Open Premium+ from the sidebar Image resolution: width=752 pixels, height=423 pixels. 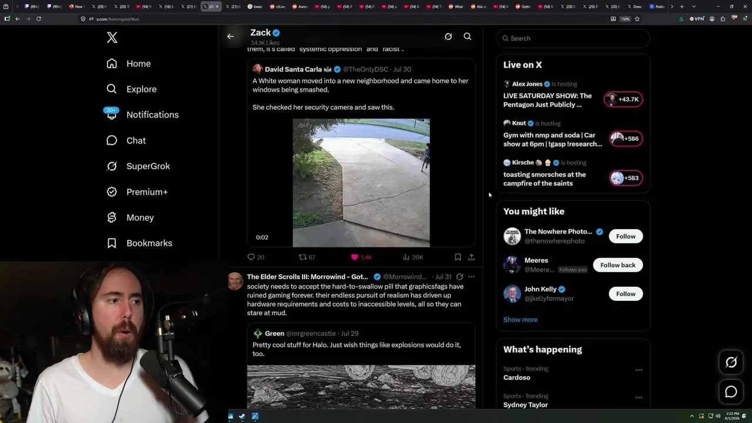137,192
